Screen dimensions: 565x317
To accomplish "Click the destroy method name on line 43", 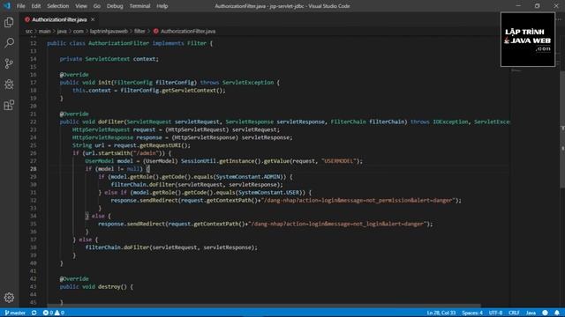I will coord(109,287).
